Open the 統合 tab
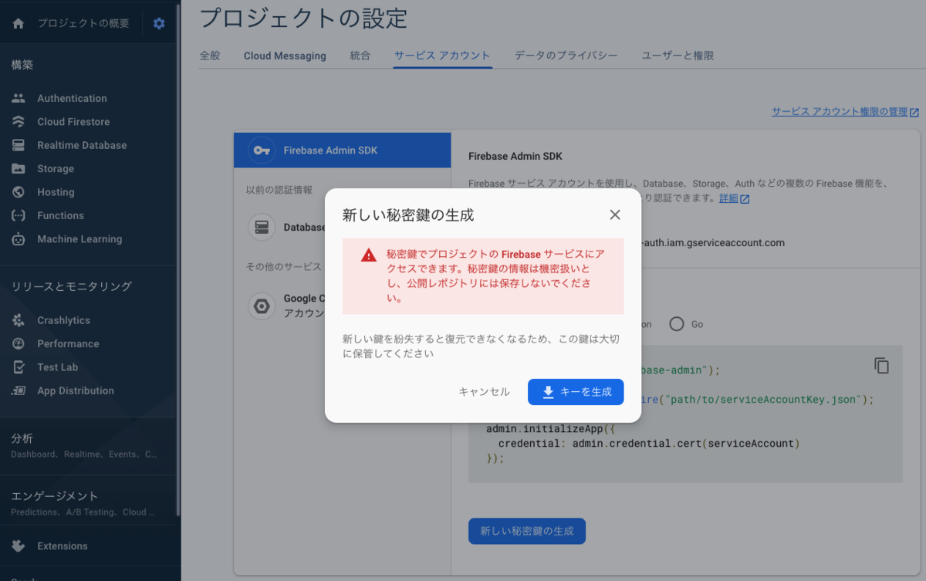The width and height of the screenshot is (926, 581). coord(360,56)
